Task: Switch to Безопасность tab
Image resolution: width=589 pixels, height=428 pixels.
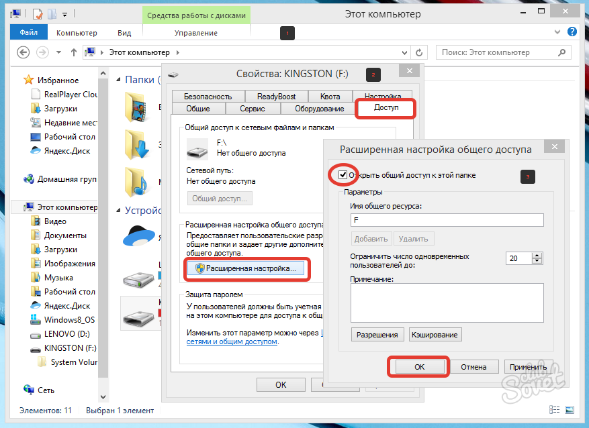Action: click(x=208, y=97)
